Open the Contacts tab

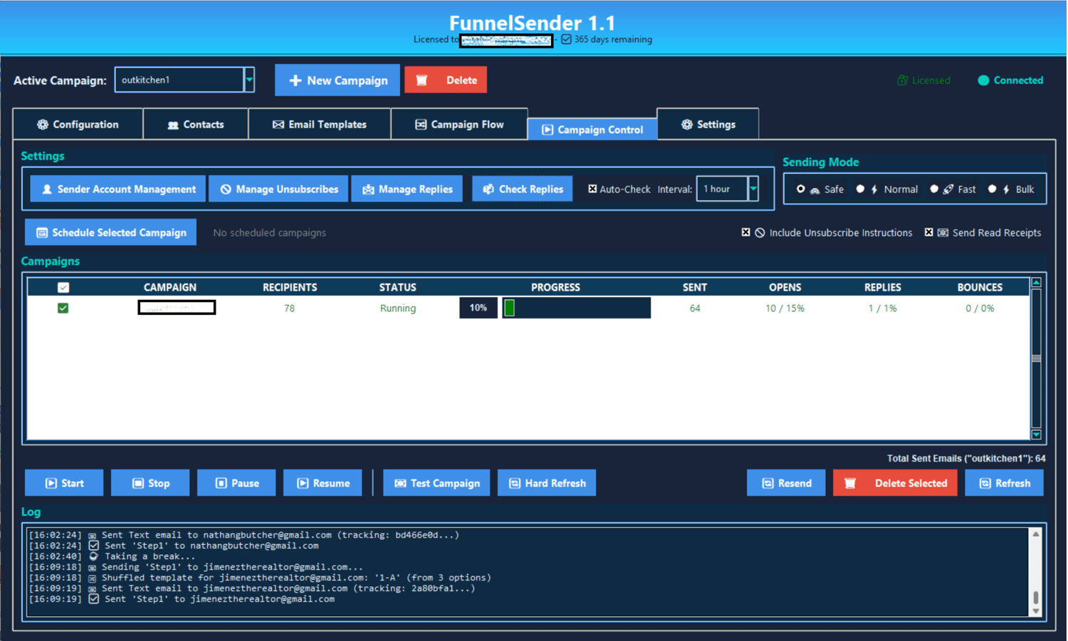(196, 124)
